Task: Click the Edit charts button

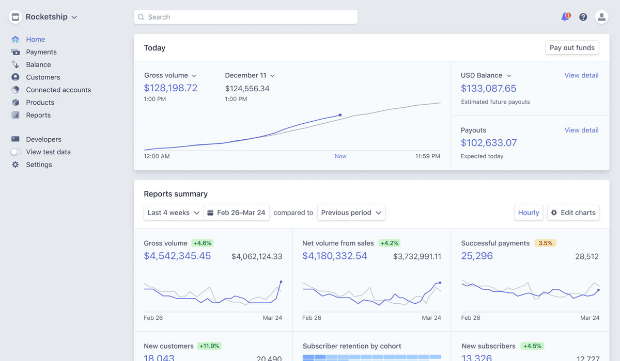Action: [574, 212]
